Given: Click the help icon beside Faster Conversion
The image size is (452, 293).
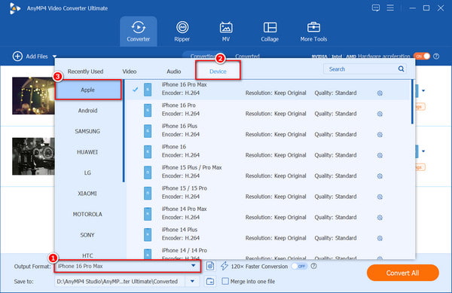Looking at the screenshot, I should [x=314, y=266].
